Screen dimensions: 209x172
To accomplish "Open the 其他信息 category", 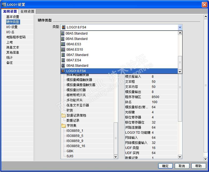I will pos(13,53).
